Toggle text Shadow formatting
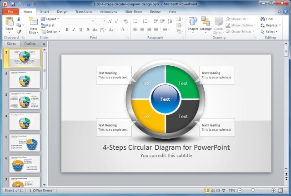Image resolution: width=291 pixels, height=196 pixels. tap(88, 29)
